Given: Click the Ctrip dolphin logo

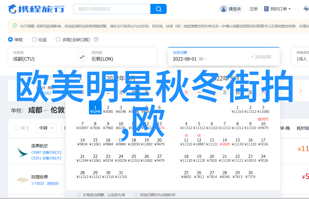Looking at the screenshot, I should click(12, 9).
